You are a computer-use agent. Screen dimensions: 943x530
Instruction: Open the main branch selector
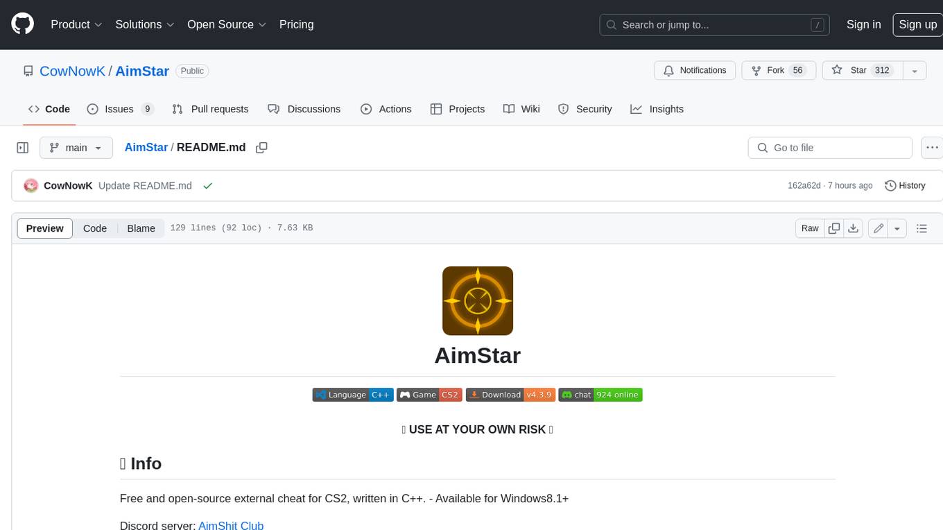coord(76,148)
